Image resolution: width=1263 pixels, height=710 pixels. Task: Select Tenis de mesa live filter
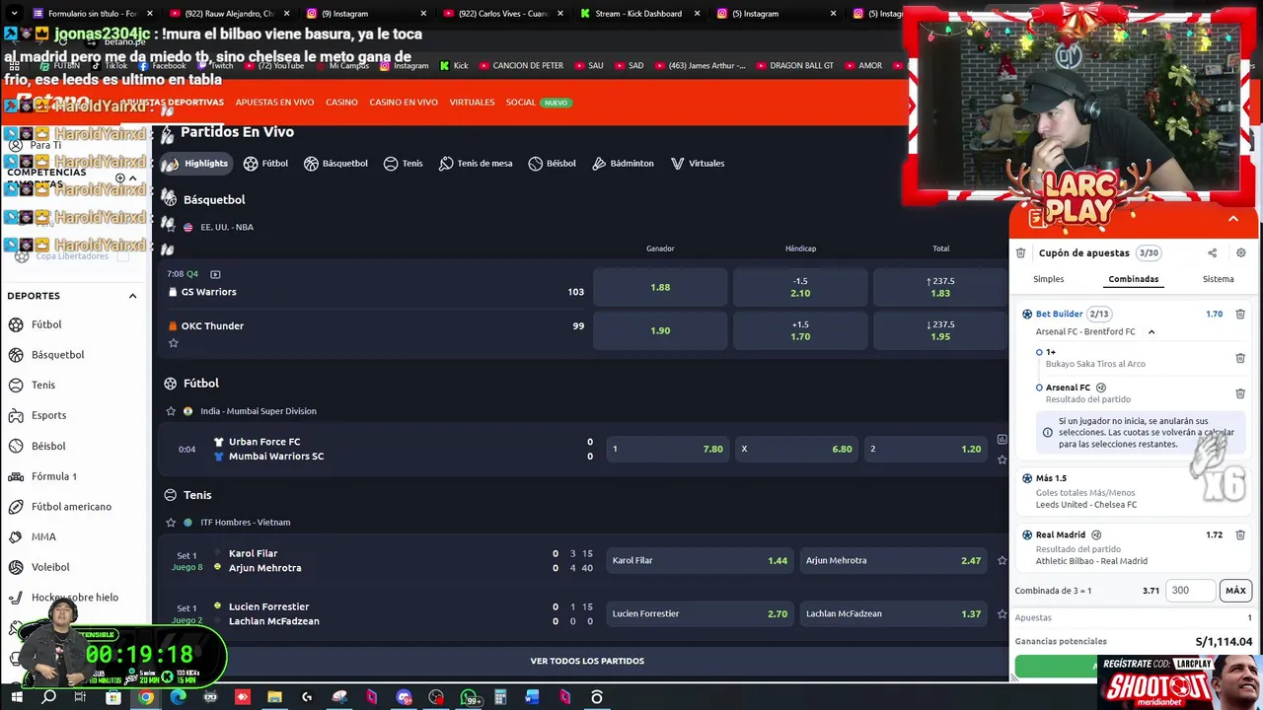point(476,164)
